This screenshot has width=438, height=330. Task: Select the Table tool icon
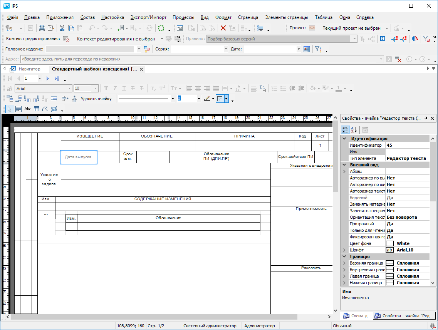pos(36,109)
